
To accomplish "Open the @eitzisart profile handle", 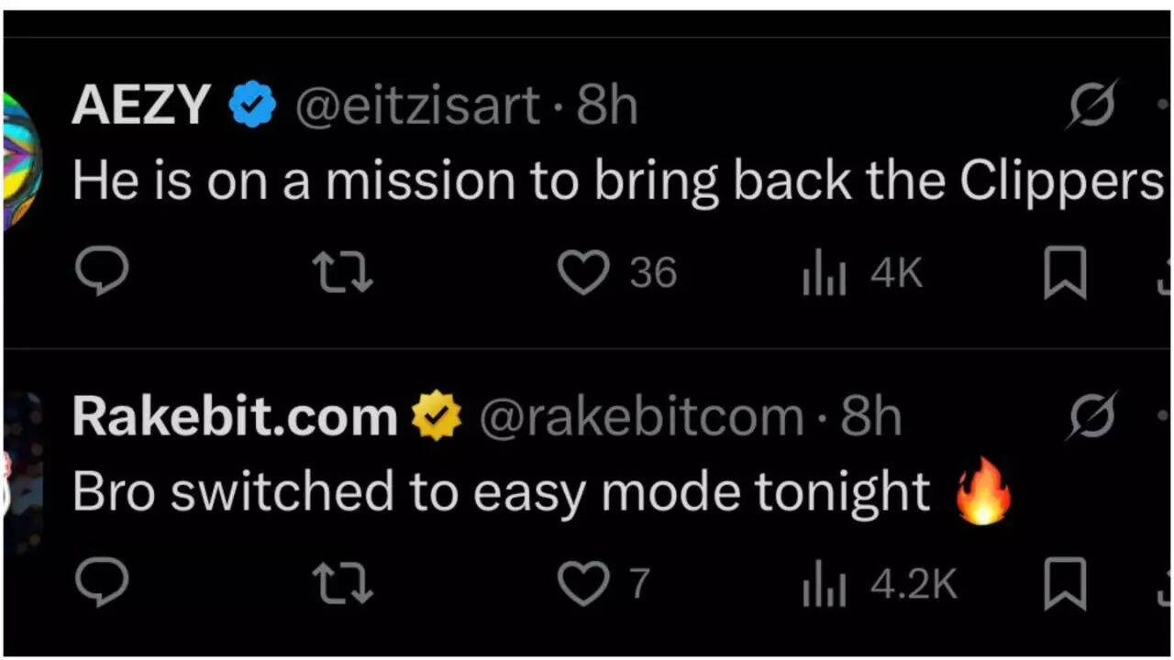I will pyautogui.click(x=417, y=106).
